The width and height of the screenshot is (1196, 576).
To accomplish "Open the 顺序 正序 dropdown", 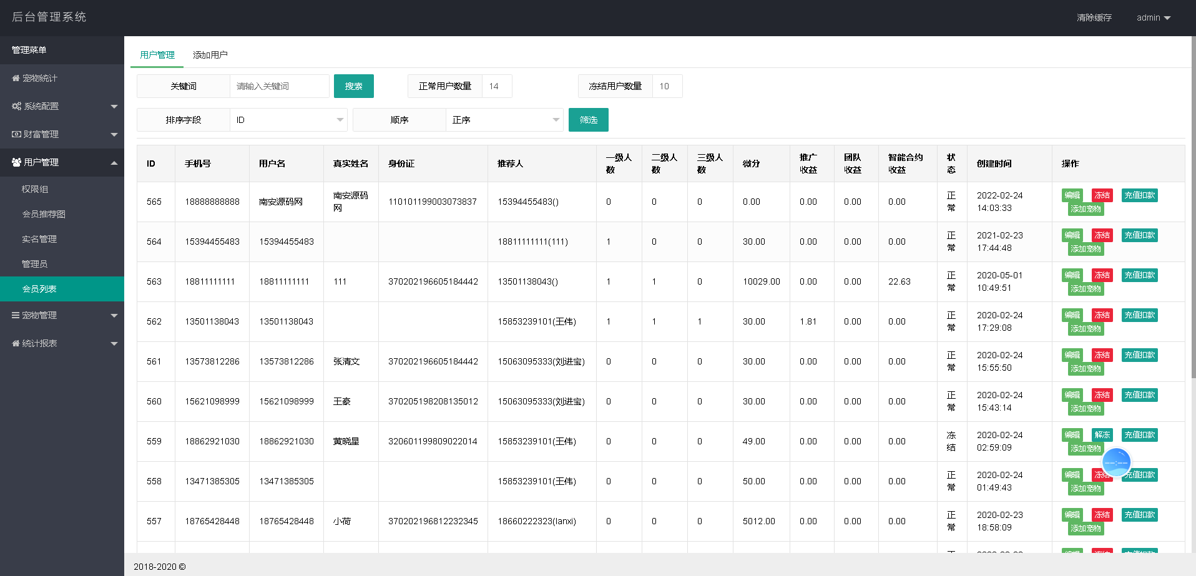I will 504,120.
